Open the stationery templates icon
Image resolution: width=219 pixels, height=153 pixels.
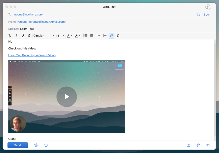(188, 145)
